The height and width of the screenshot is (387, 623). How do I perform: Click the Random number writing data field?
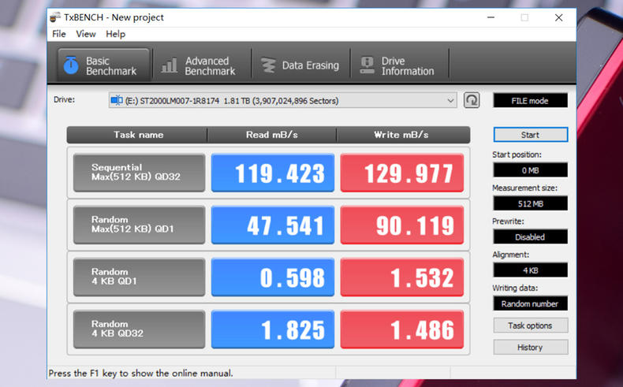coord(530,303)
